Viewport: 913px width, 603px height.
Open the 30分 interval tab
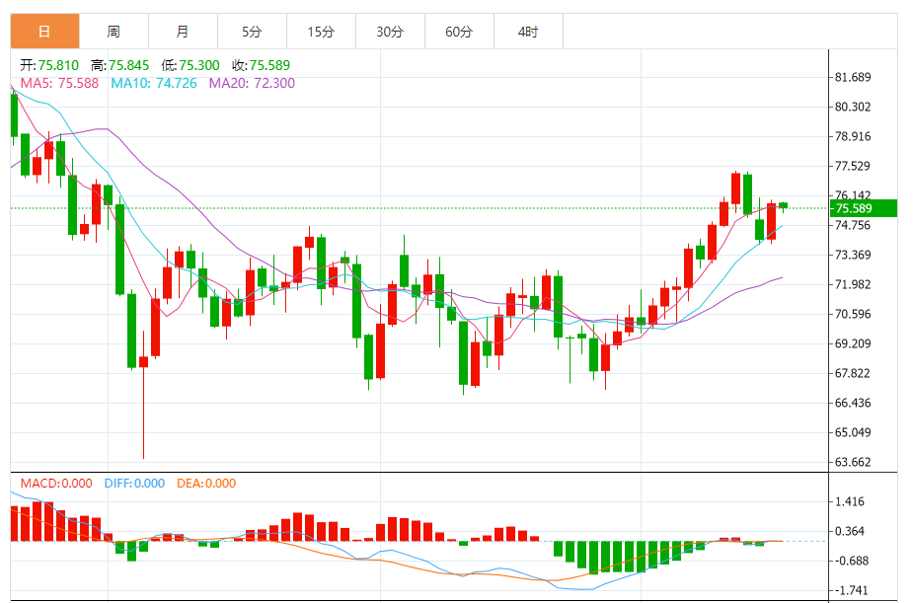click(x=390, y=32)
